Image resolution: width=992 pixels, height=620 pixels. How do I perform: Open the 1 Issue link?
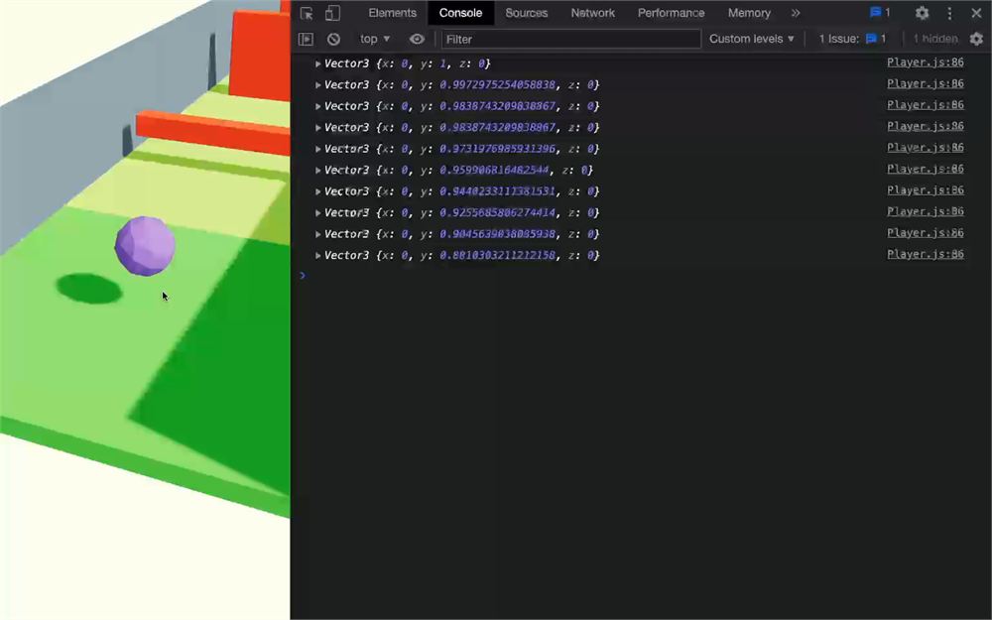852,40
